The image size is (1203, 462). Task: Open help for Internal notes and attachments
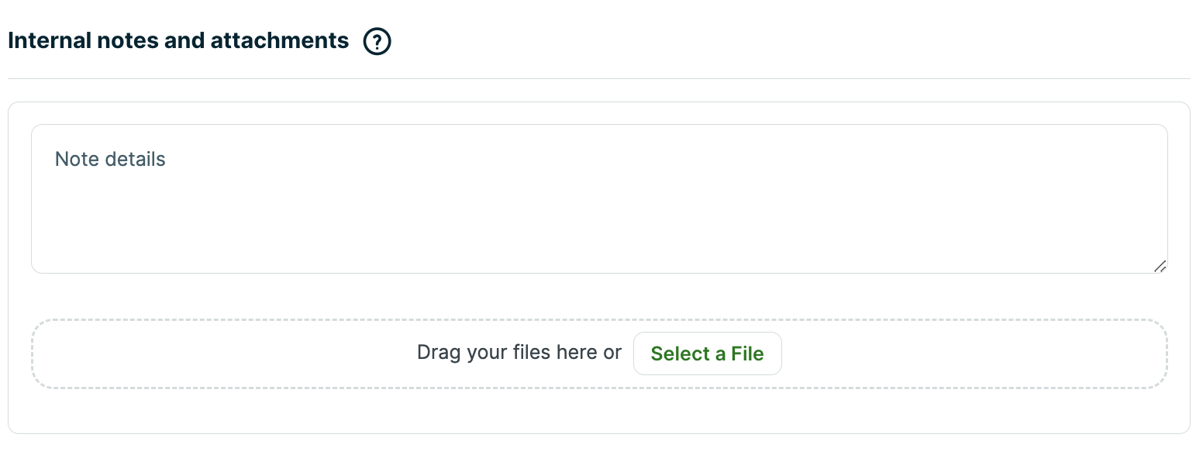point(377,41)
